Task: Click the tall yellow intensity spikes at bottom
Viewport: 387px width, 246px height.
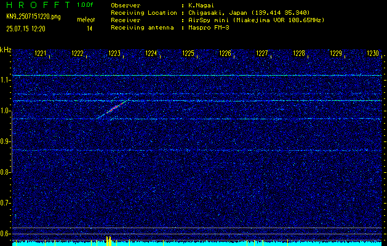Action: [x=109, y=241]
